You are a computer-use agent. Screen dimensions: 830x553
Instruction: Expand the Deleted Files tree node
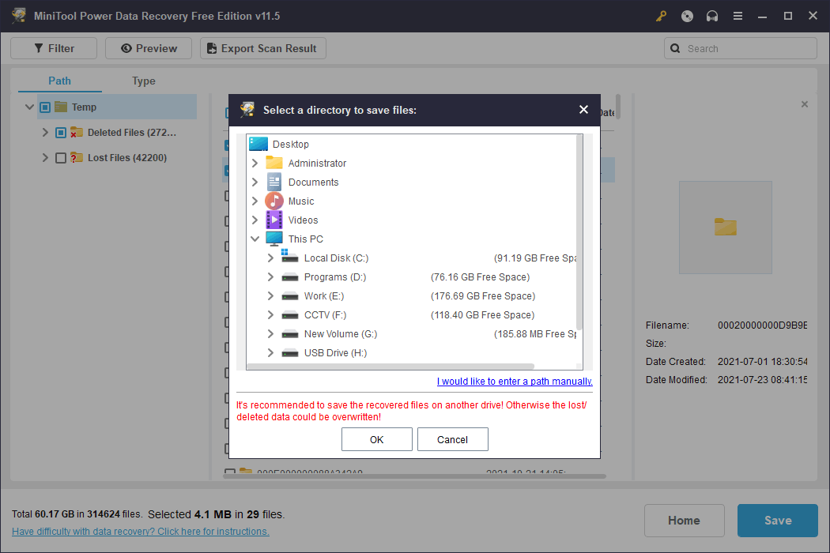click(x=45, y=132)
